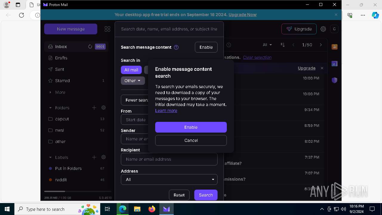
Task: Open the All filter dropdown in toolbar
Action: (267, 45)
